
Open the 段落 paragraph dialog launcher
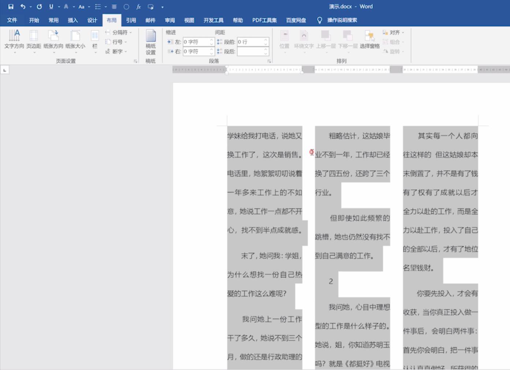tap(269, 61)
